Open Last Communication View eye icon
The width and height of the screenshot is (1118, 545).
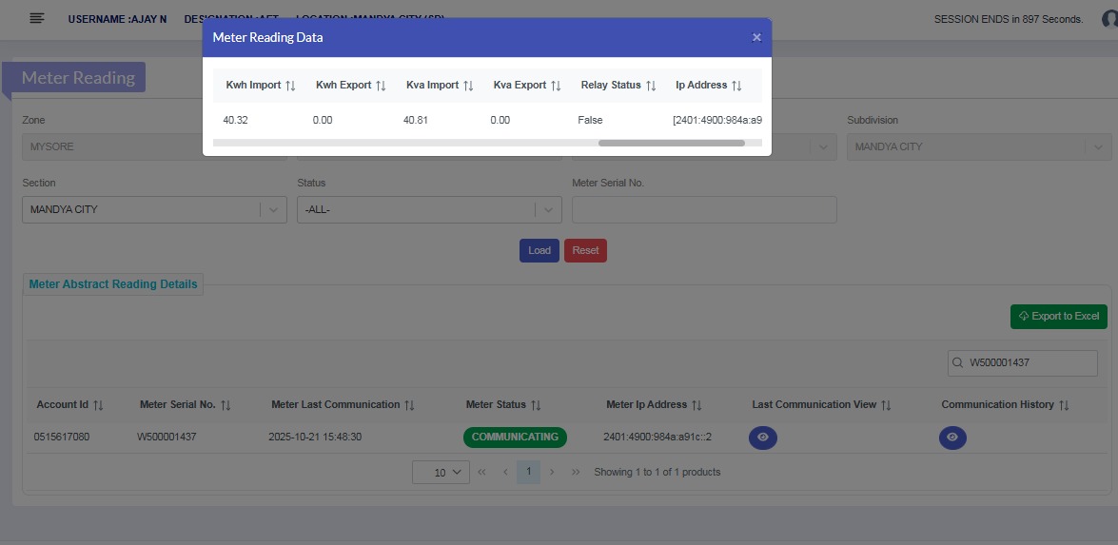[763, 438]
